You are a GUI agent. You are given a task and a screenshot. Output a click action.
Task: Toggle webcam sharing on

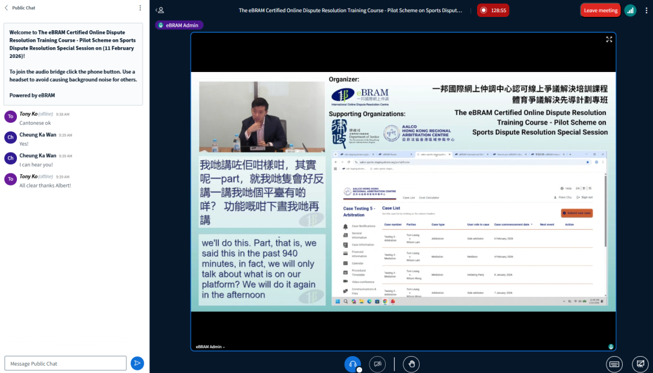pos(377,364)
